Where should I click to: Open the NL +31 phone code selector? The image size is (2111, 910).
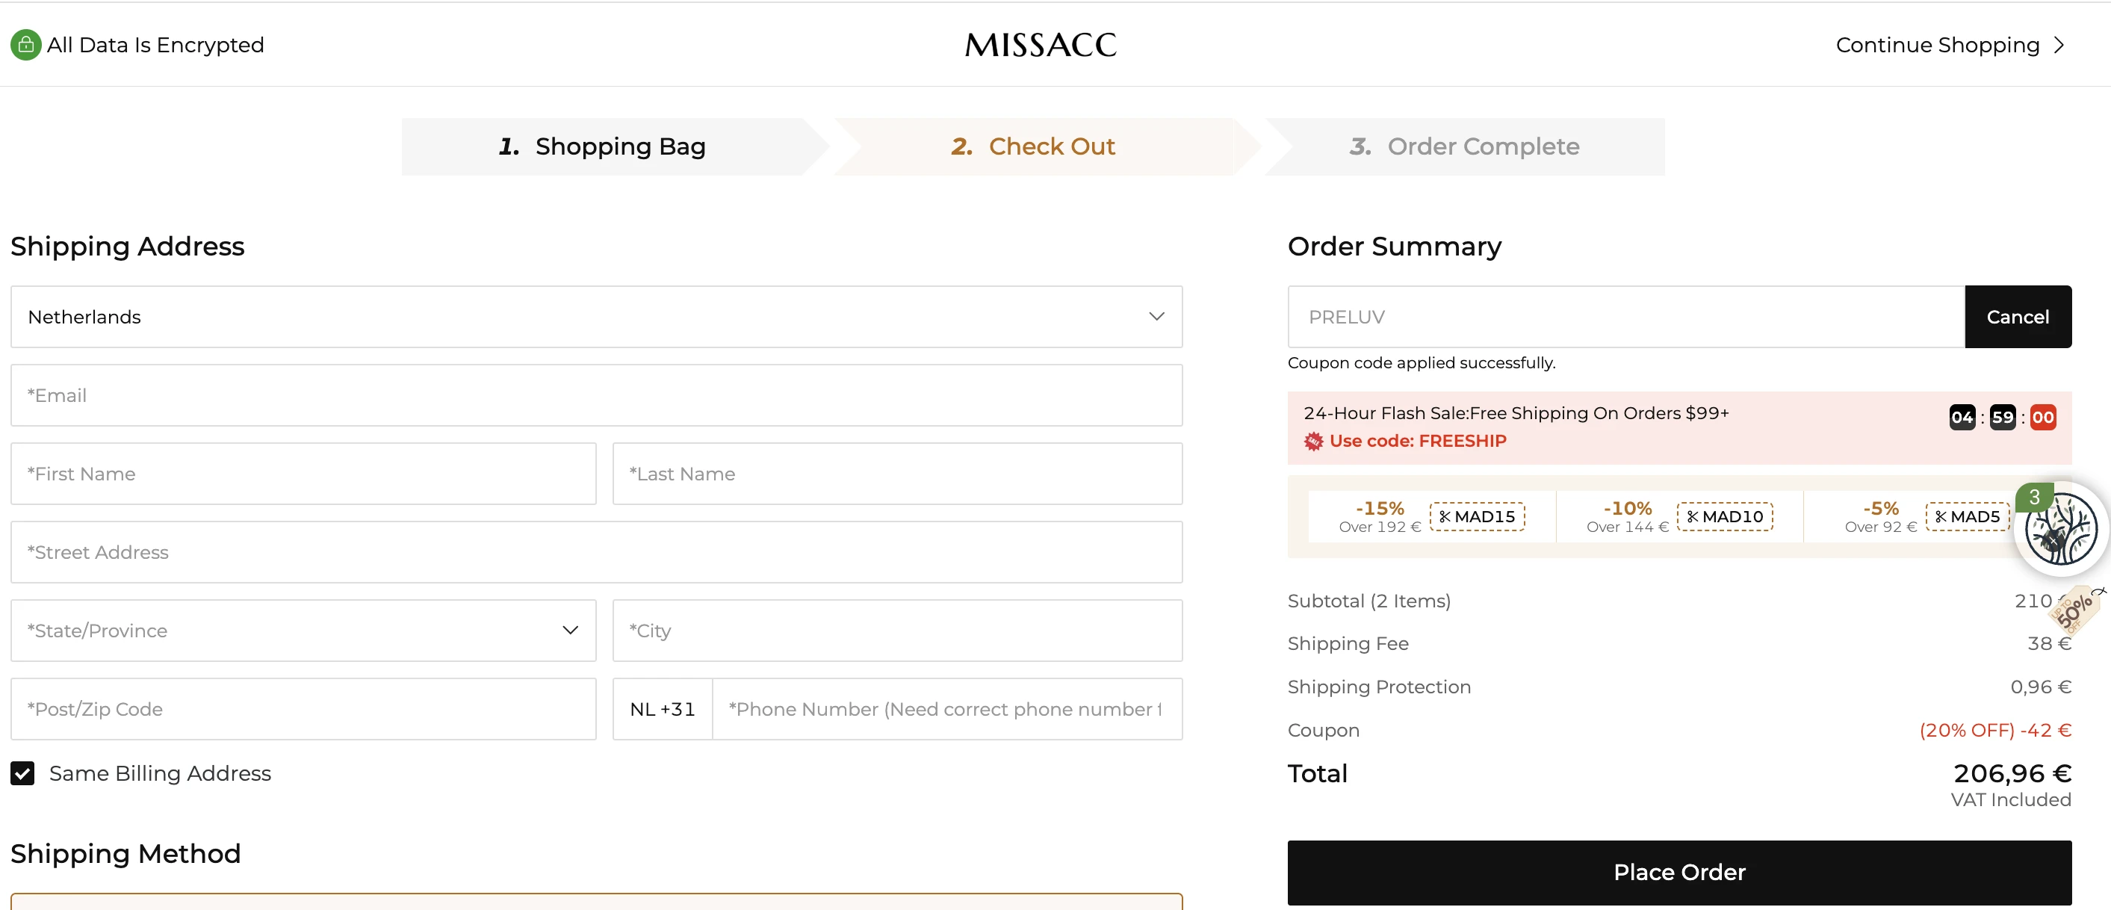(662, 709)
